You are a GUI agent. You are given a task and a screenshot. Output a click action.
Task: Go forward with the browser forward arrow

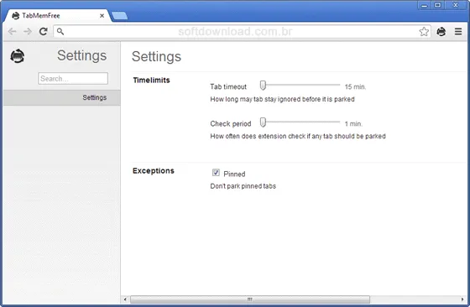click(x=28, y=31)
